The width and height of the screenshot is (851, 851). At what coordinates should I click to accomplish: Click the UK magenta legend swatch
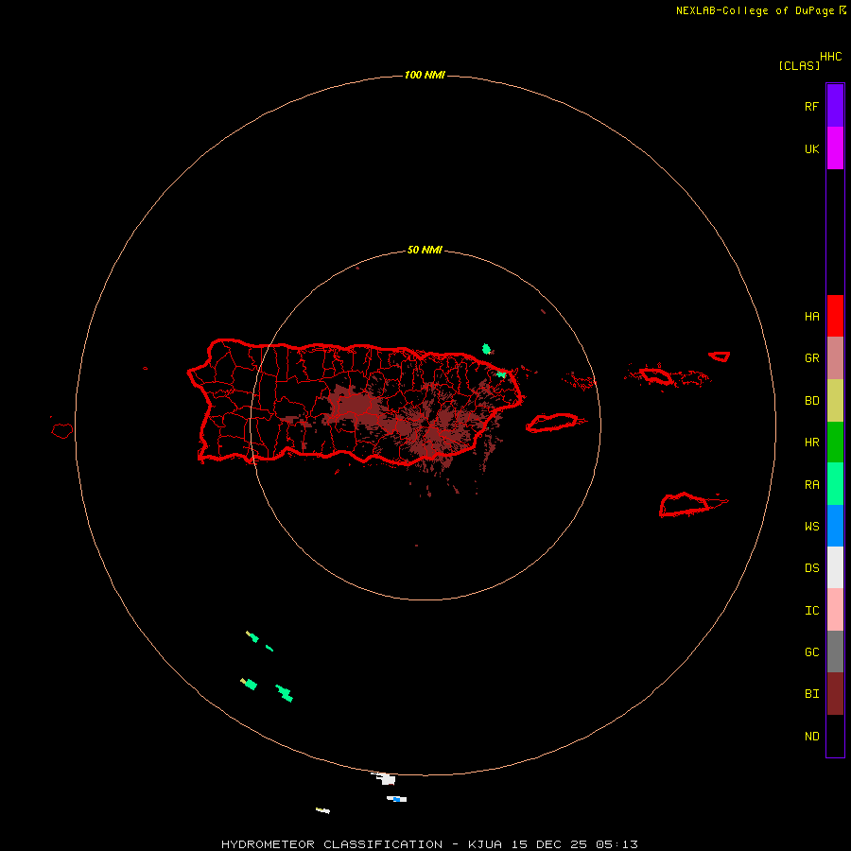[835, 148]
